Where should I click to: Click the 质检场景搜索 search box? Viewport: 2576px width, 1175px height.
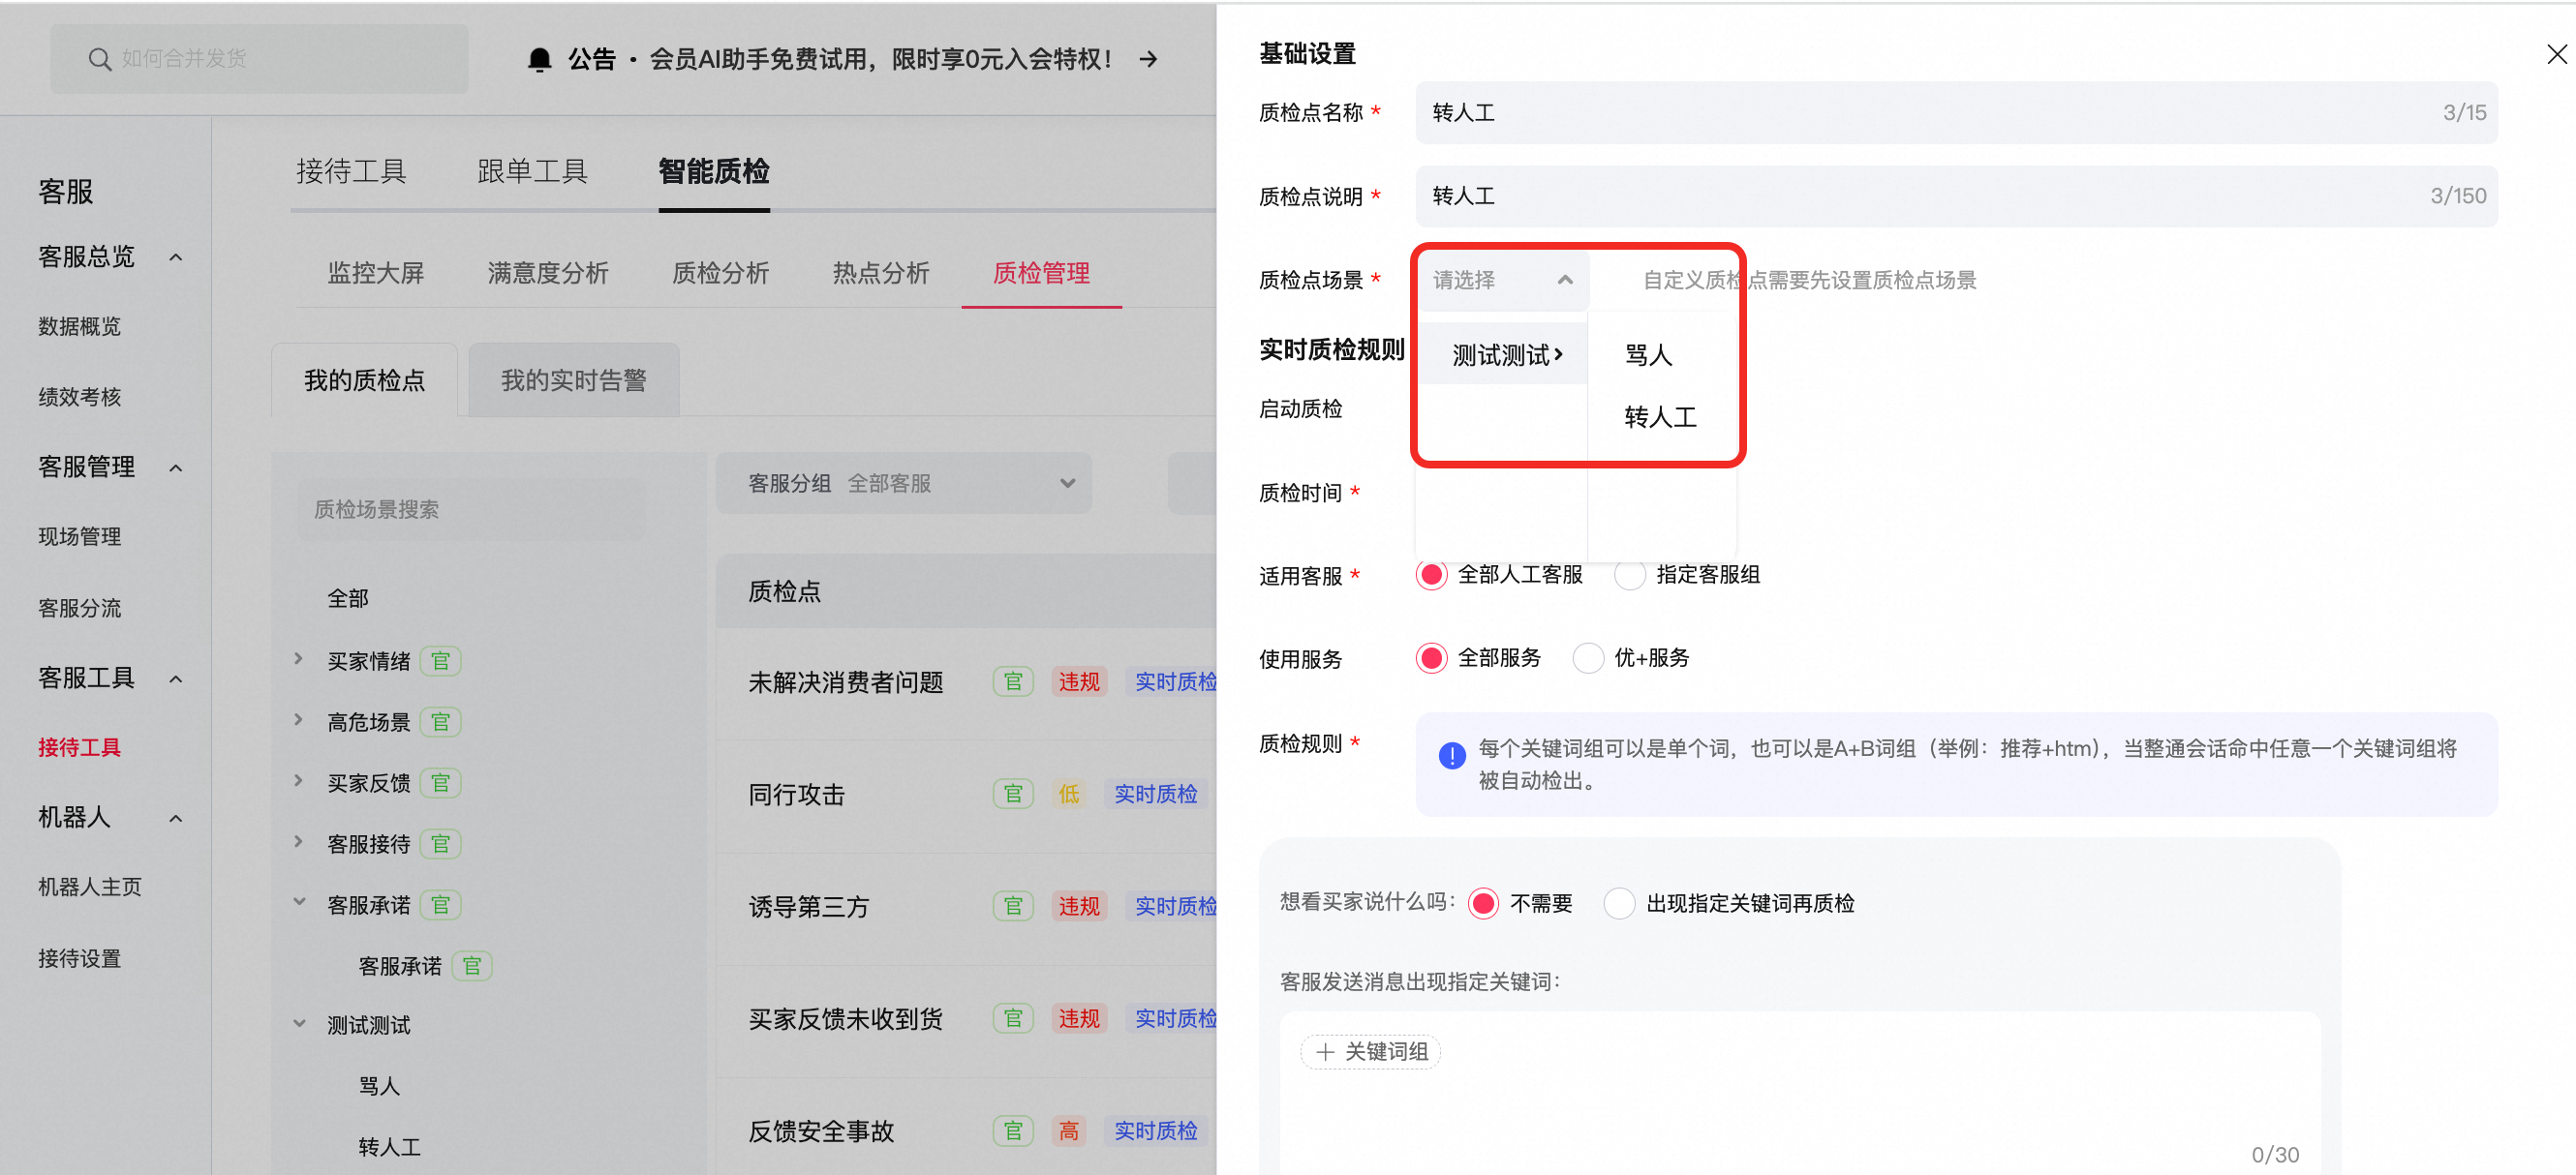(471, 509)
